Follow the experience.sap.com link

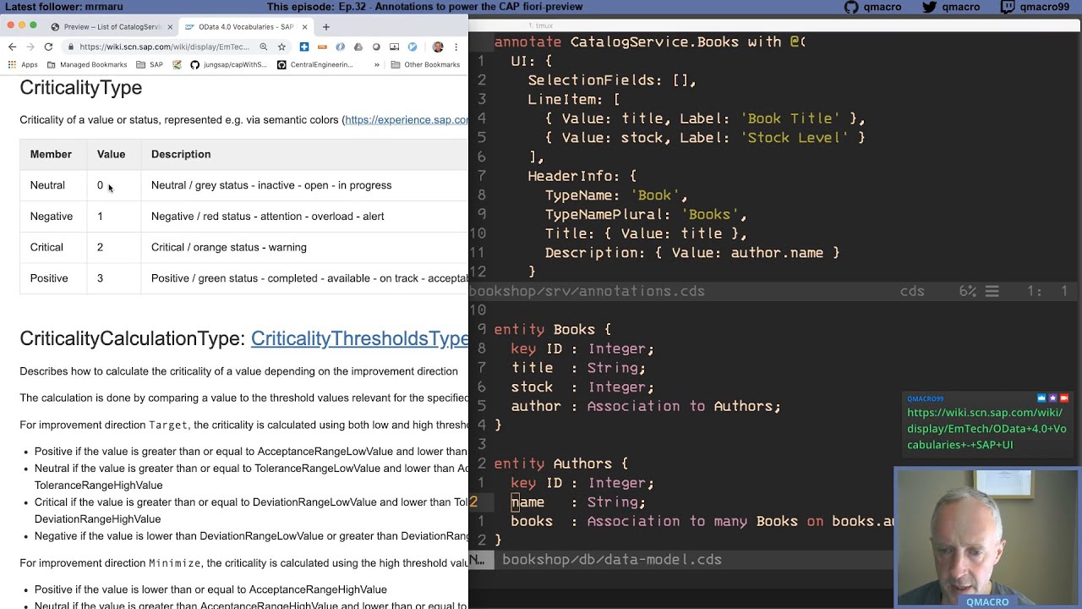coord(407,120)
